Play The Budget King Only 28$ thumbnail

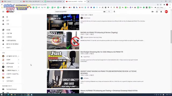point(63,79)
